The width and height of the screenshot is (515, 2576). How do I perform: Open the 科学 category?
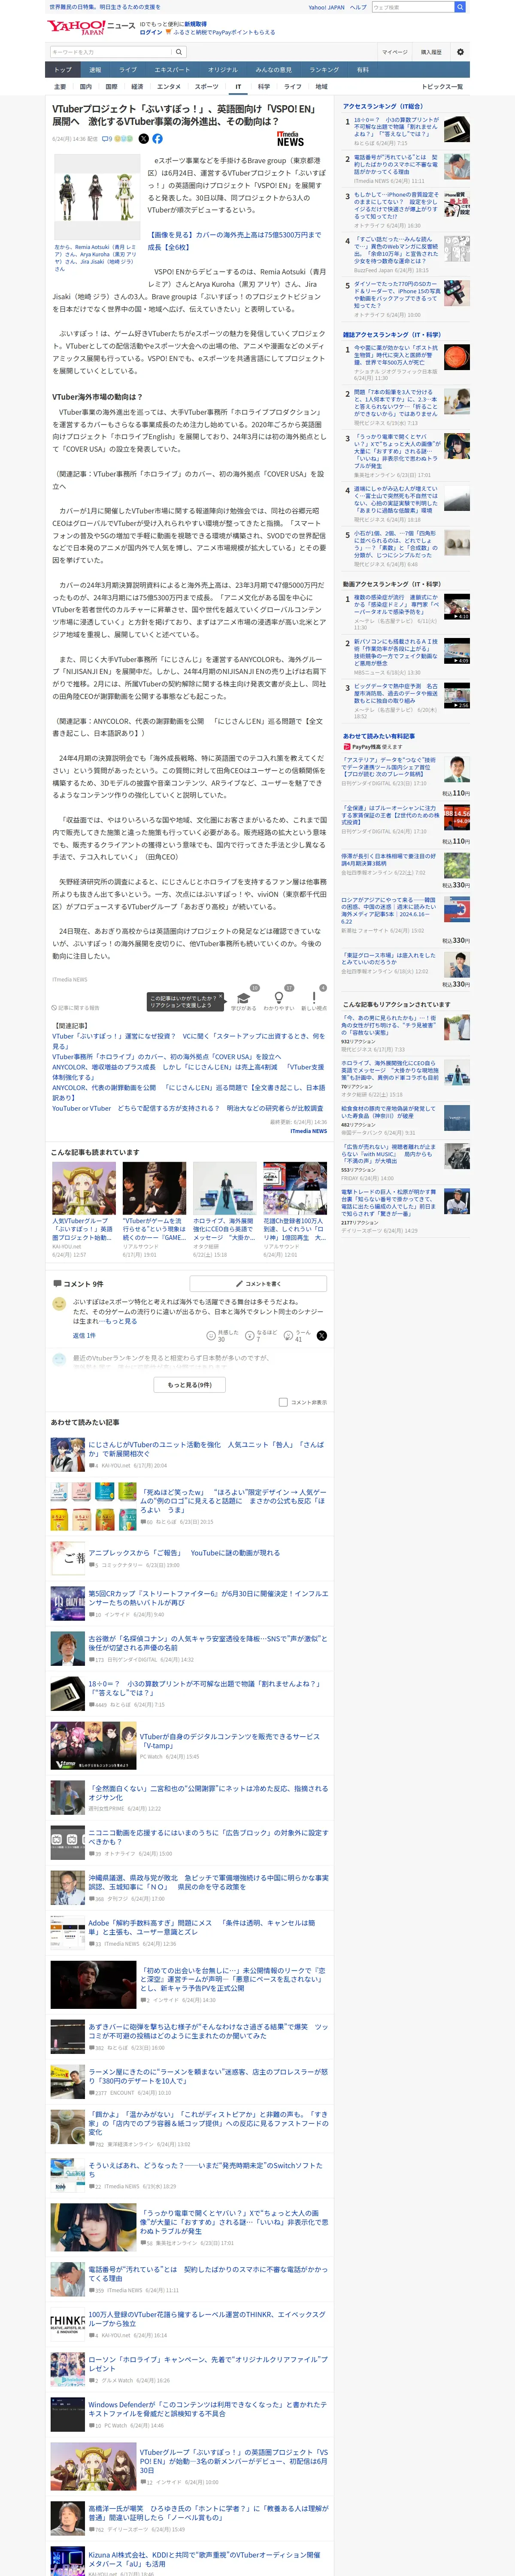[264, 87]
